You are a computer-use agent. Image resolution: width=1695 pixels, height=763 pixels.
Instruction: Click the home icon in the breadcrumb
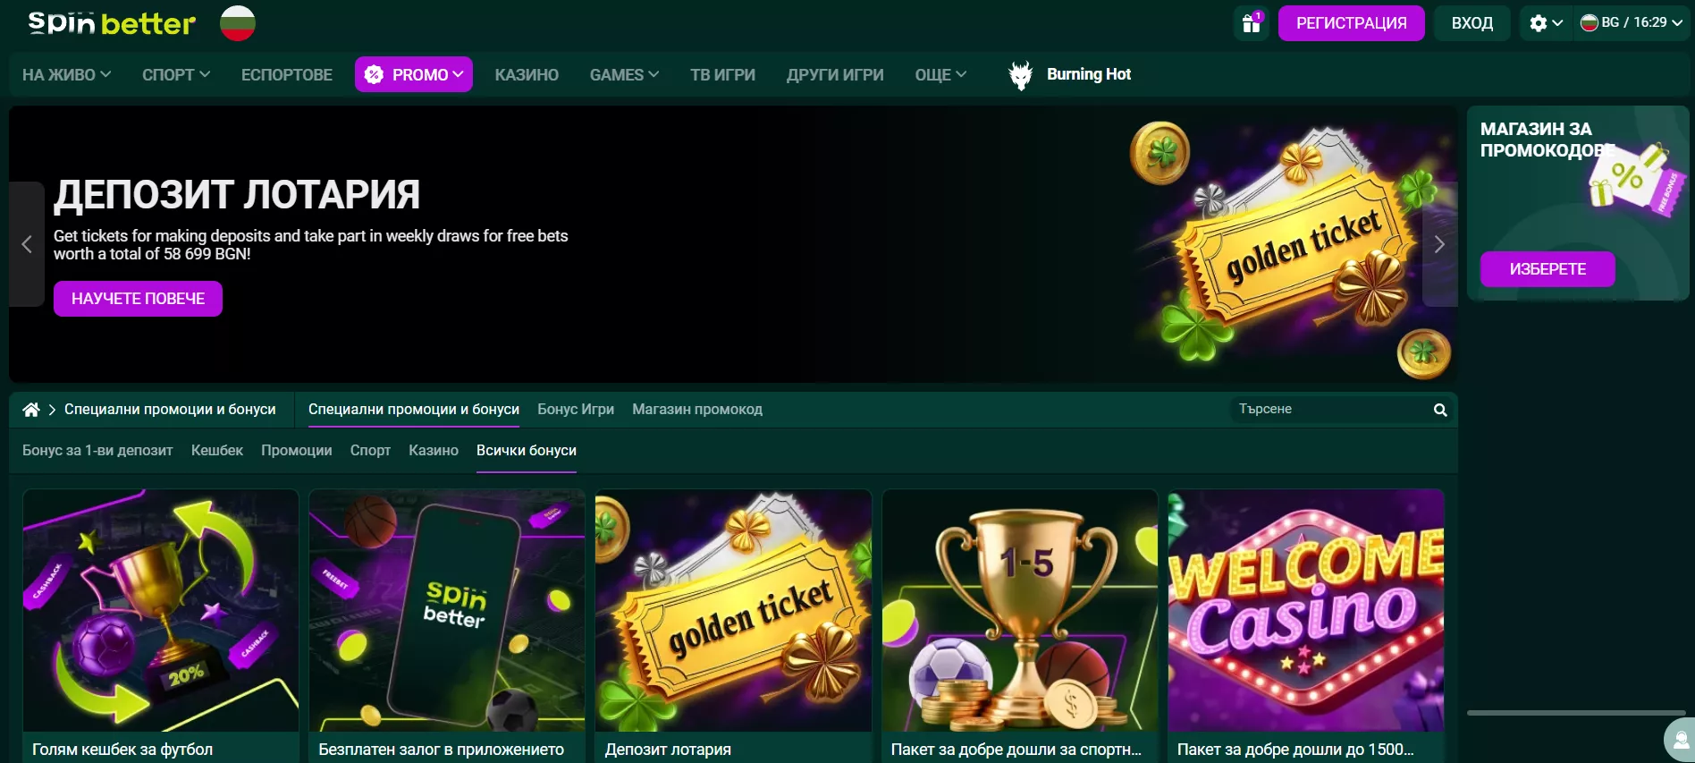[x=31, y=410]
